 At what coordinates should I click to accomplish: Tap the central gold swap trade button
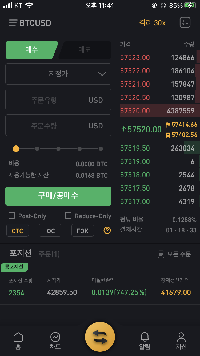pyautogui.click(x=100, y=337)
